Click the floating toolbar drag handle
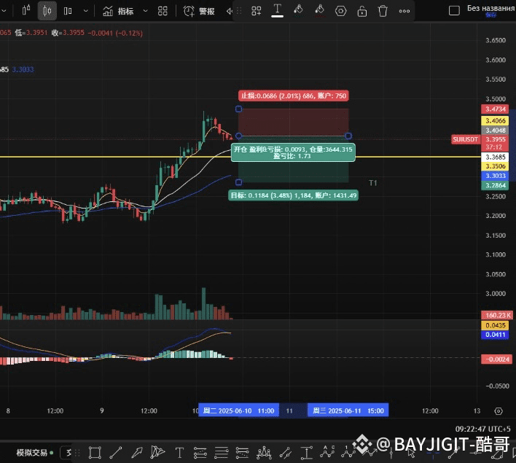 (x=239, y=11)
